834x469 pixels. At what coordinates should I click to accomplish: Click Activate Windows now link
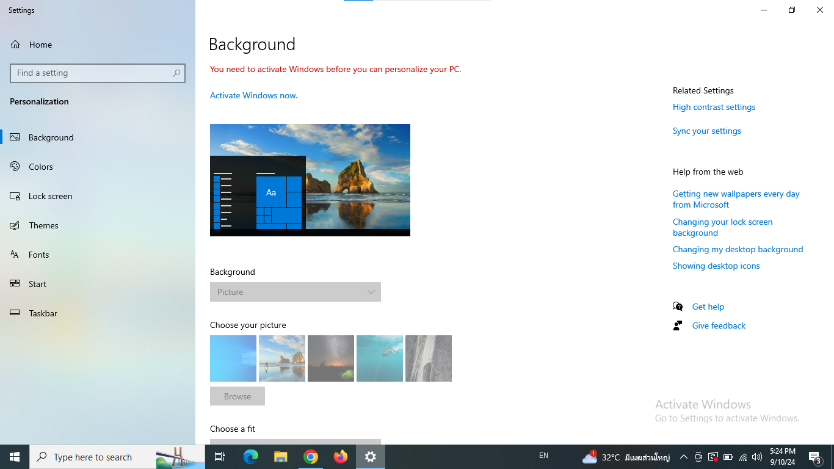coord(254,95)
